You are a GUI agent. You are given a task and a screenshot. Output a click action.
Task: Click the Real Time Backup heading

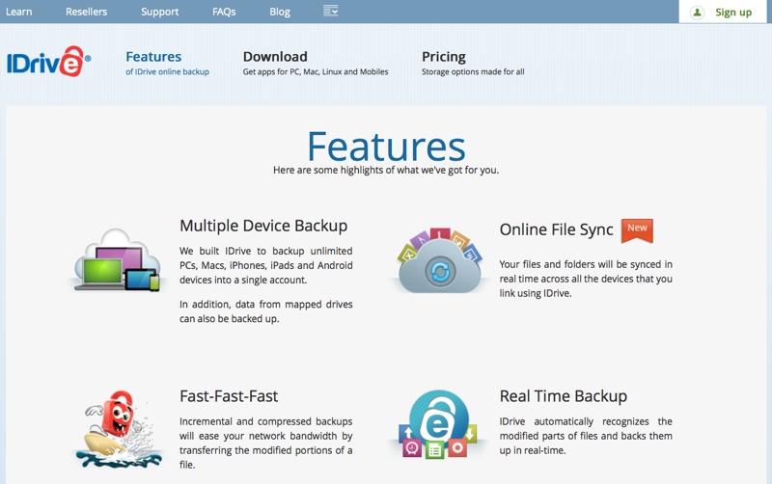click(564, 396)
